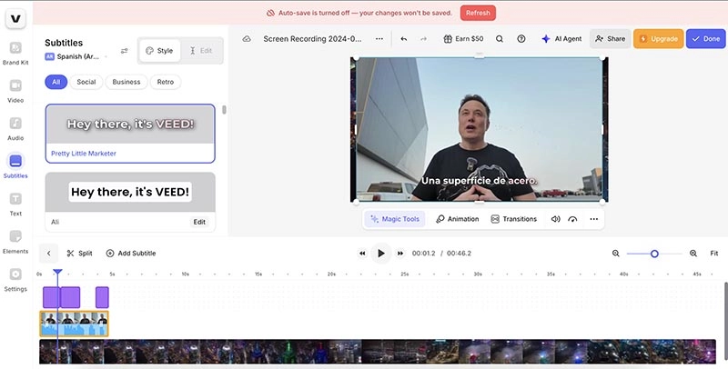Open the help question mark icon
Image resolution: width=728 pixels, height=369 pixels.
tap(521, 39)
